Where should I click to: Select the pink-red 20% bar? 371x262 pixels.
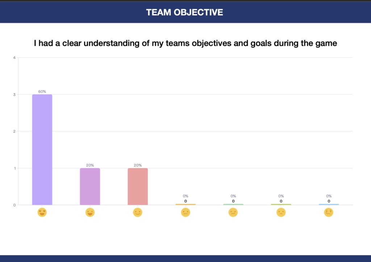coord(138,186)
